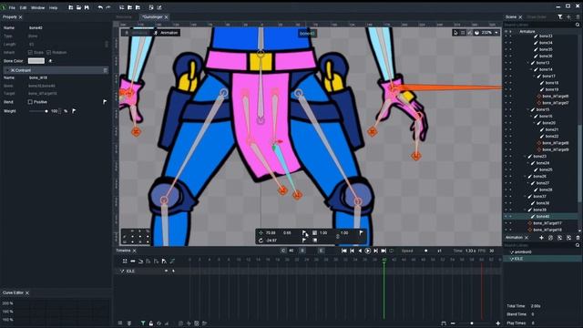Collapse bone15 in the Scene tree

(528, 109)
